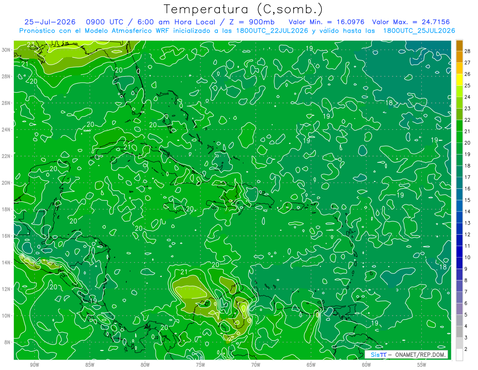Click the "16N" latitude axis label
This screenshot has width=478, height=370.
(x=6, y=236)
